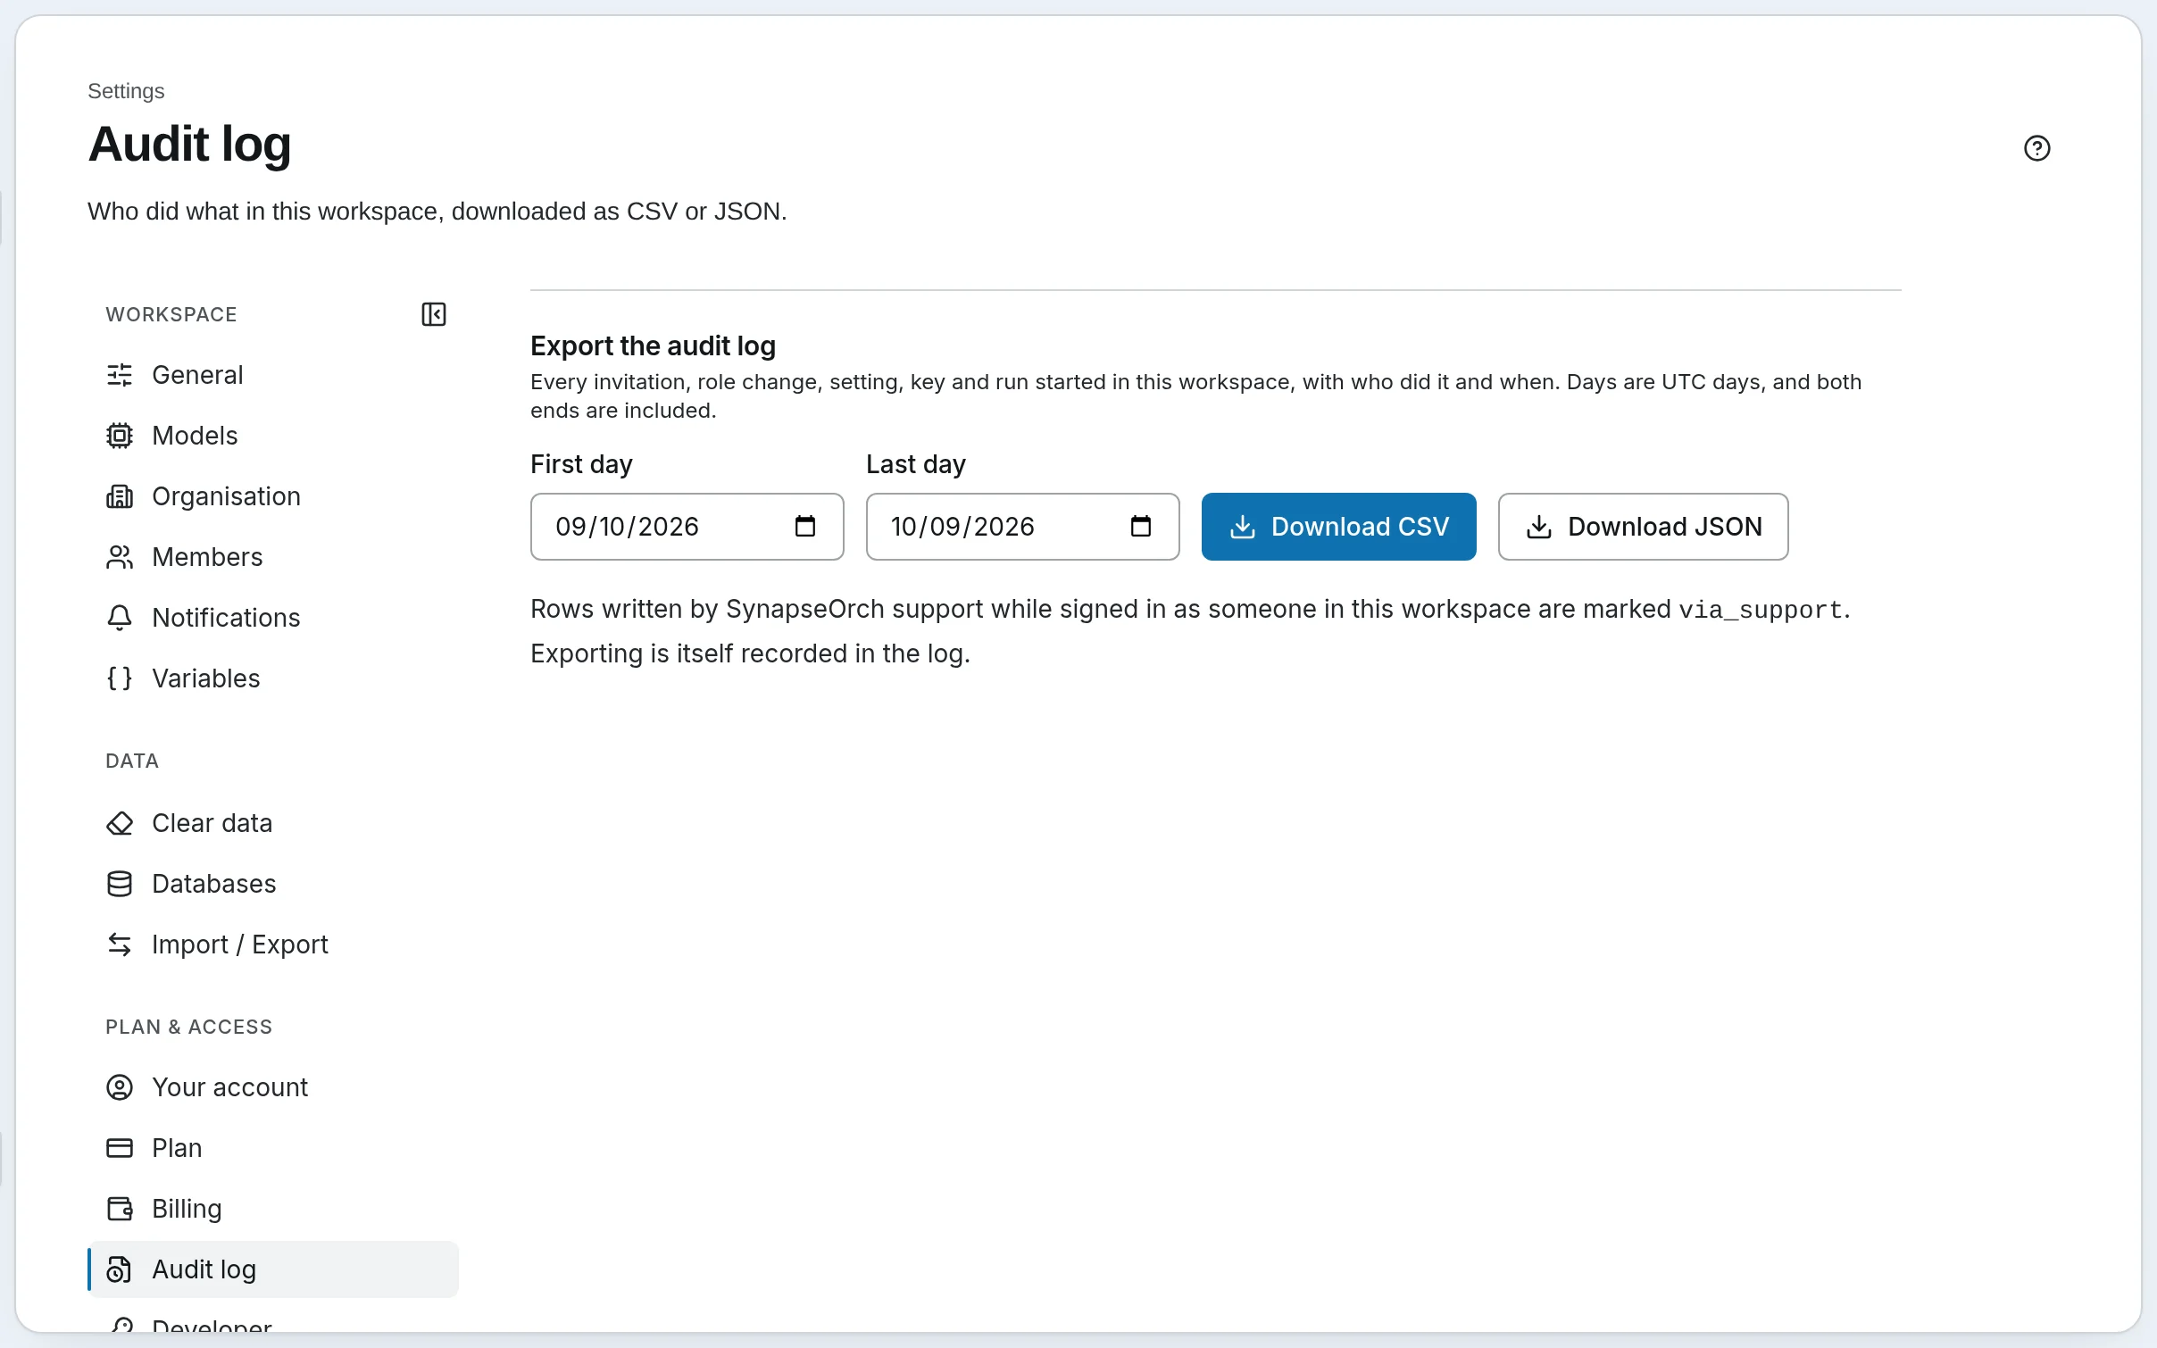Go to the Plan page
The height and width of the screenshot is (1348, 2157).
tap(273, 1148)
